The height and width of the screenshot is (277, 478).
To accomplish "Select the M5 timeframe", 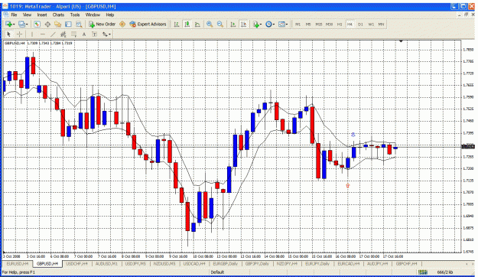I will pos(308,24).
